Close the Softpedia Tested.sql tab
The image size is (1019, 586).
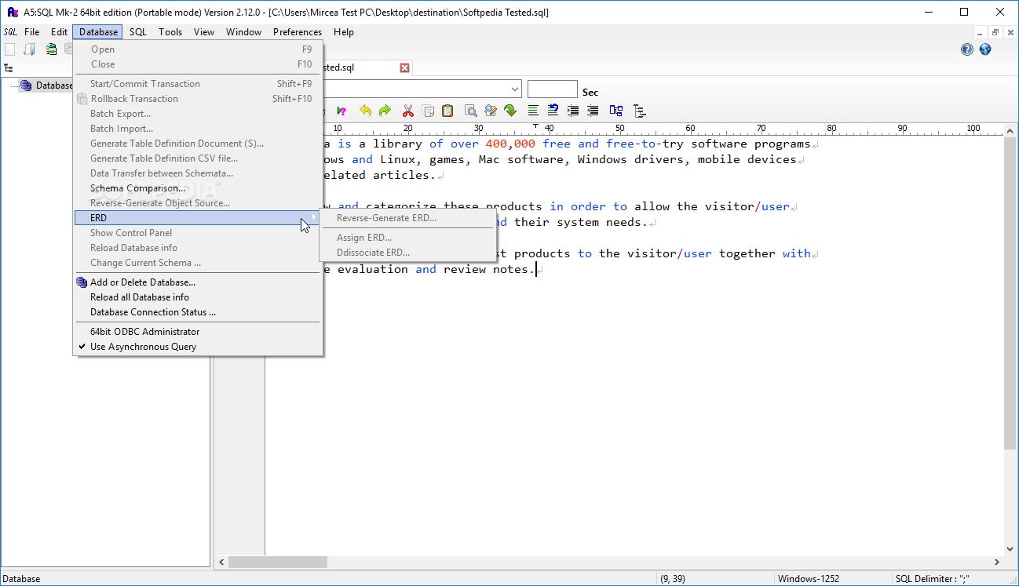pyautogui.click(x=405, y=67)
